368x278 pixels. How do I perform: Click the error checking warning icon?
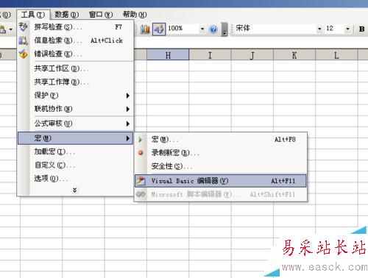click(24, 54)
